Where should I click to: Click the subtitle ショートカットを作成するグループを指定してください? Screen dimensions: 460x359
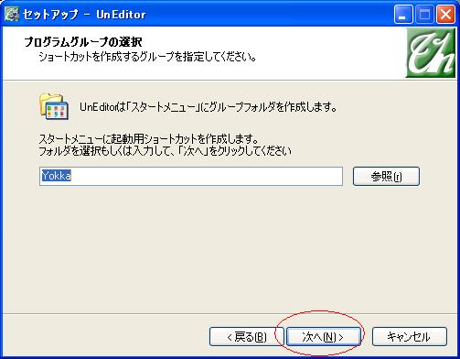click(147, 57)
